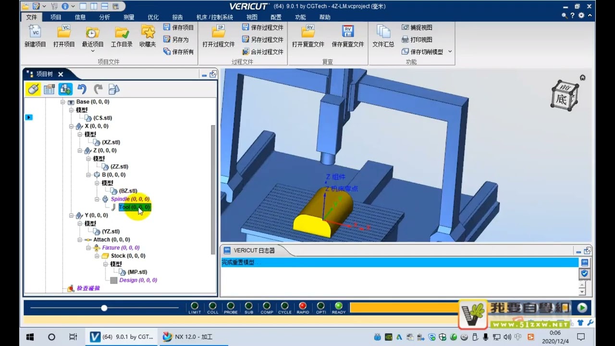The height and width of the screenshot is (346, 615).
Task: Click 合并过程文件 button
Action: click(x=262, y=51)
